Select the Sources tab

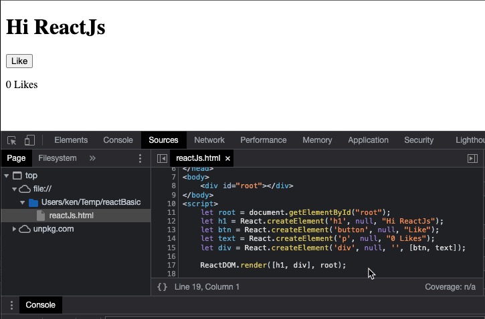pyautogui.click(x=163, y=140)
